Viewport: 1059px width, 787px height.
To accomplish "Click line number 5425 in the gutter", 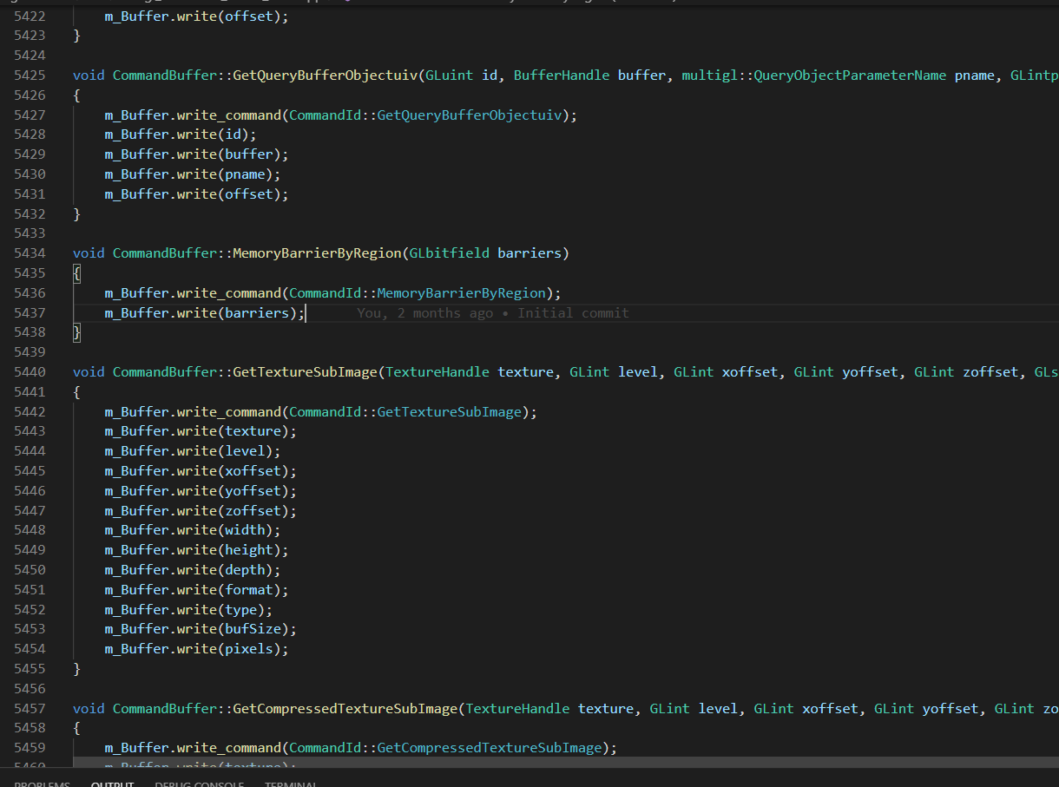I will [30, 75].
